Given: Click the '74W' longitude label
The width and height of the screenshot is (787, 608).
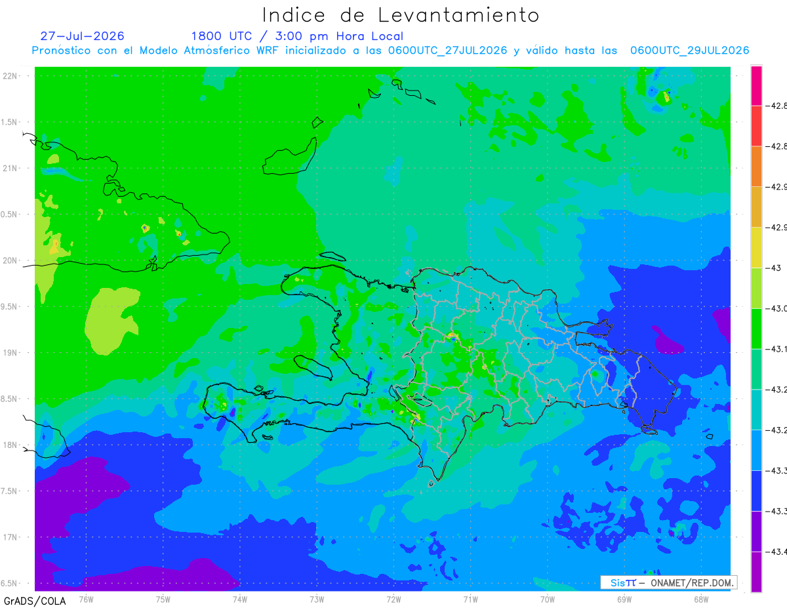Looking at the screenshot, I should [x=240, y=598].
